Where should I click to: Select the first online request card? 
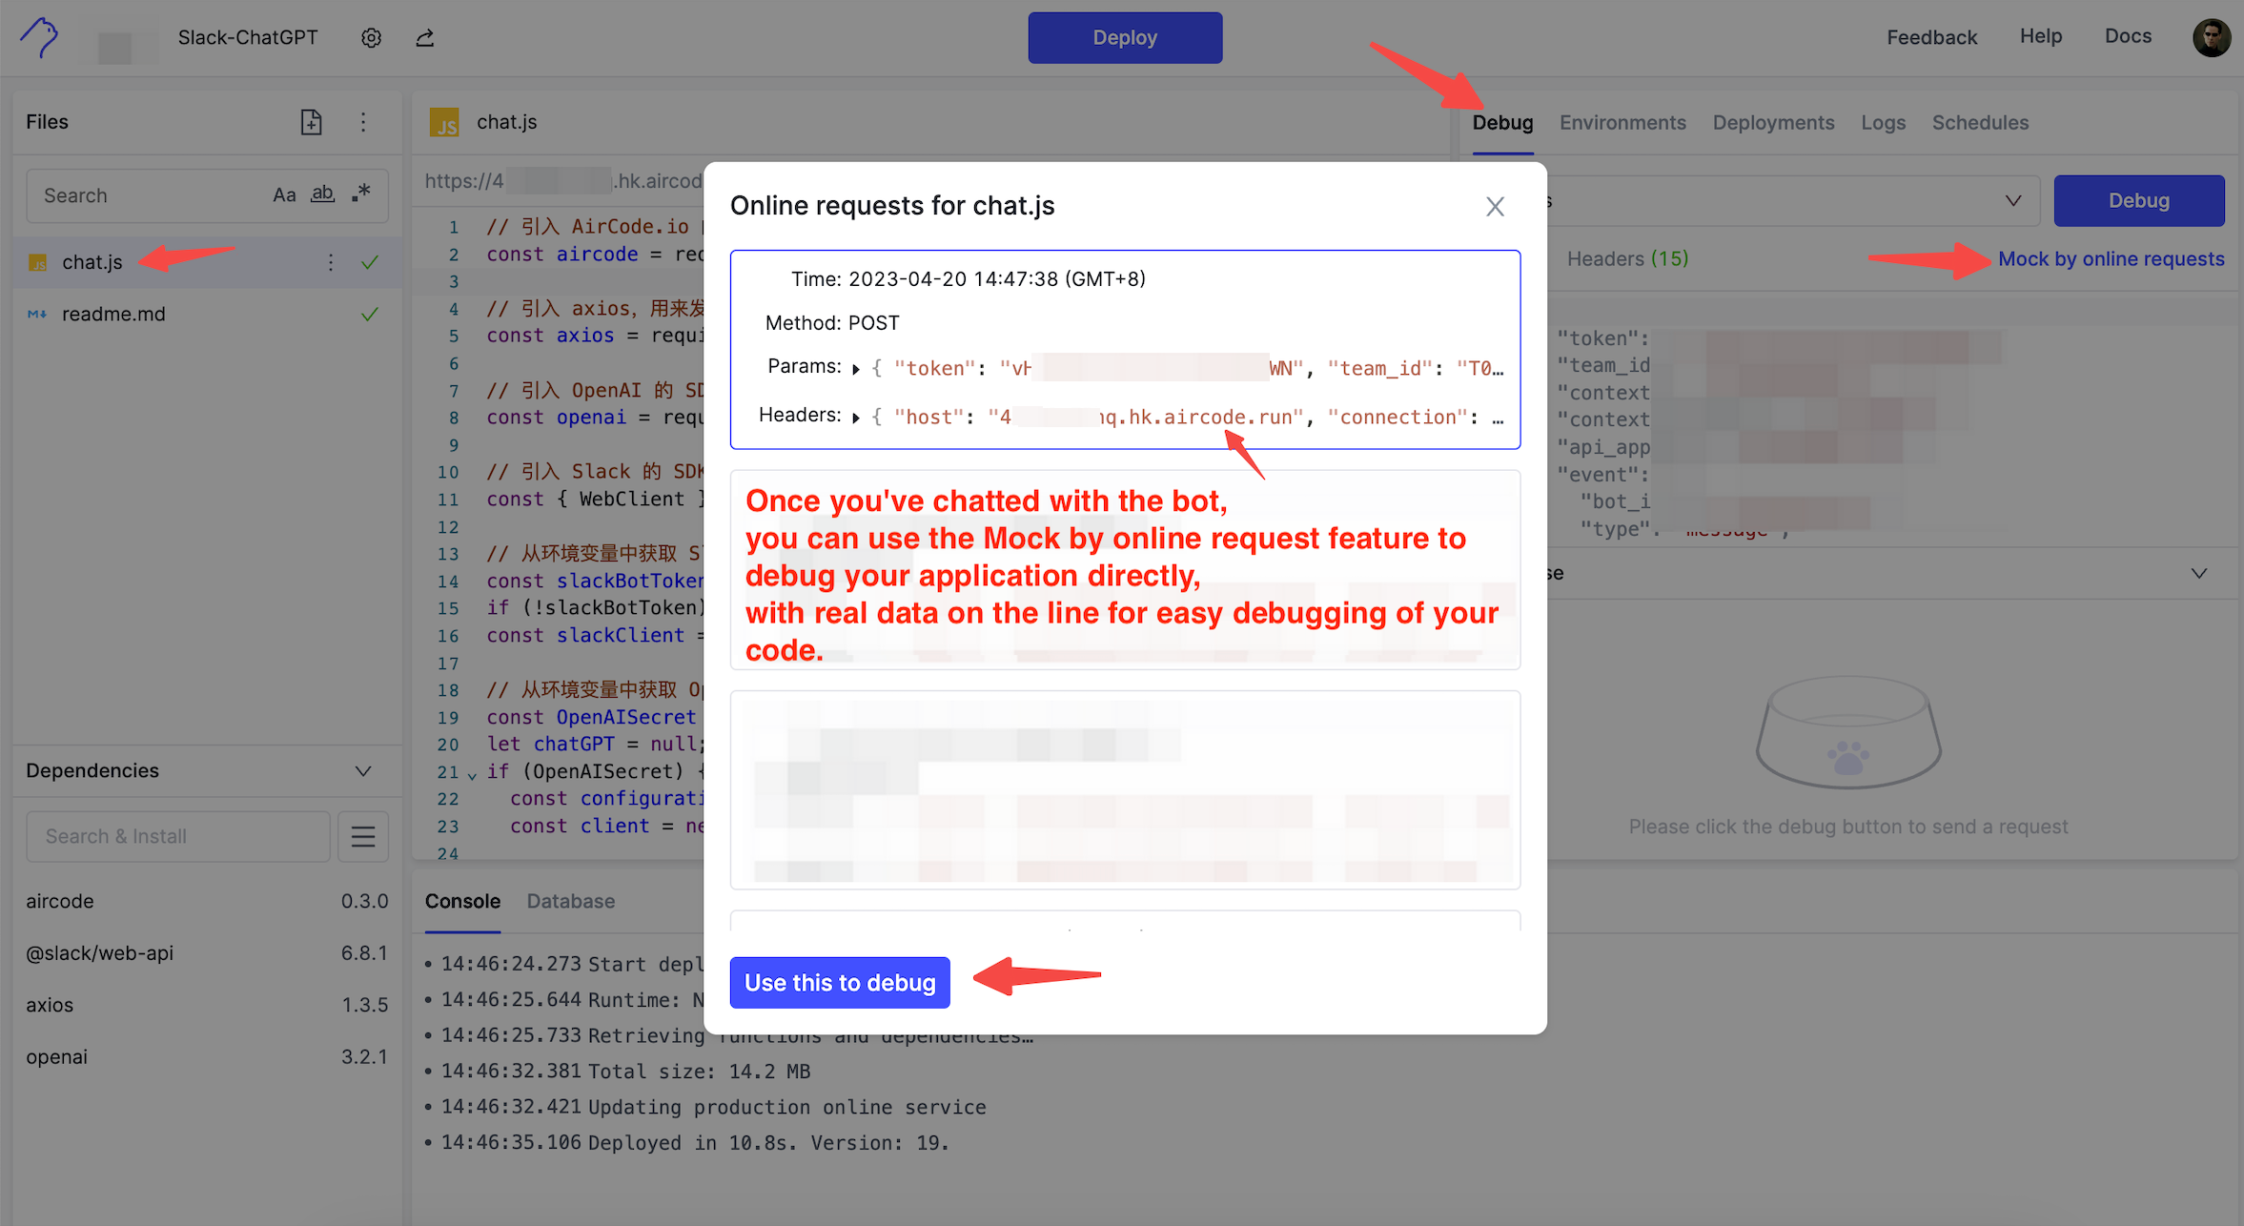pyautogui.click(x=1125, y=349)
